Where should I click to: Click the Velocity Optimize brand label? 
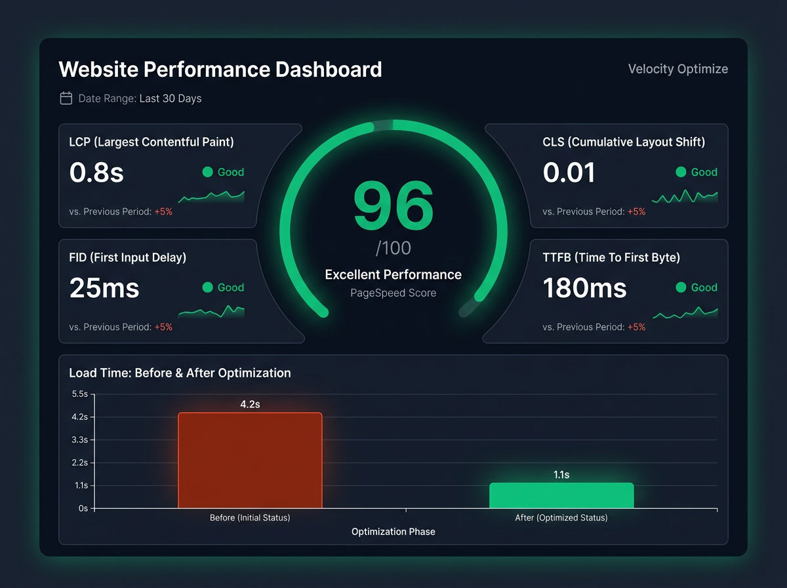point(677,69)
